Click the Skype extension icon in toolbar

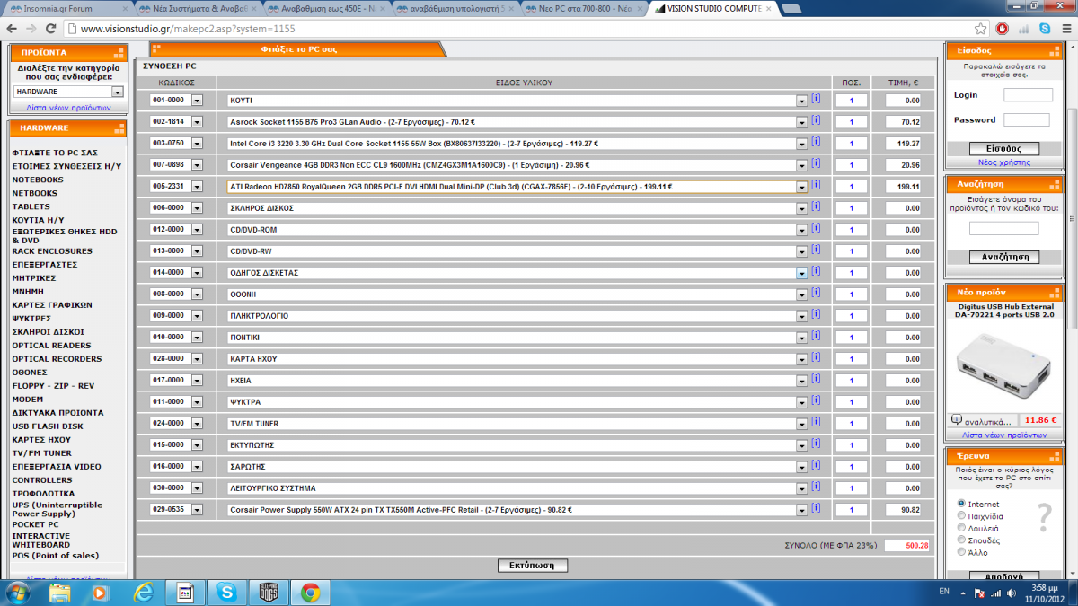[1046, 29]
